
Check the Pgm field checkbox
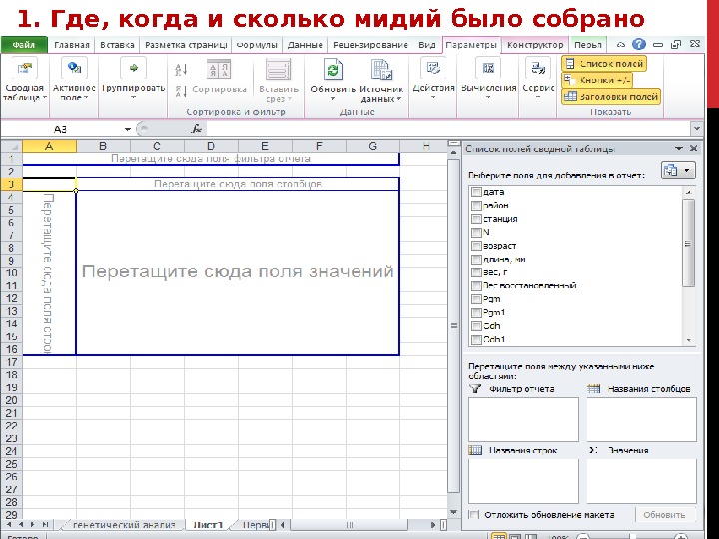476,299
